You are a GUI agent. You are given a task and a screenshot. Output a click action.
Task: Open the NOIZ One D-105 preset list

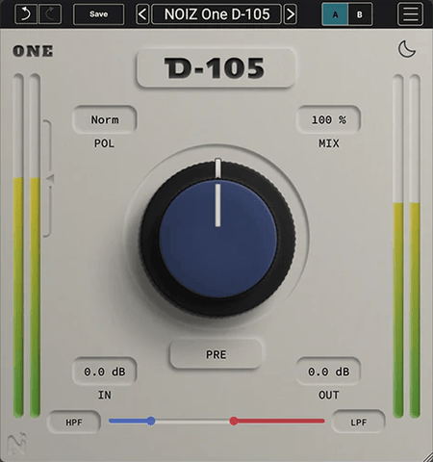pyautogui.click(x=216, y=14)
